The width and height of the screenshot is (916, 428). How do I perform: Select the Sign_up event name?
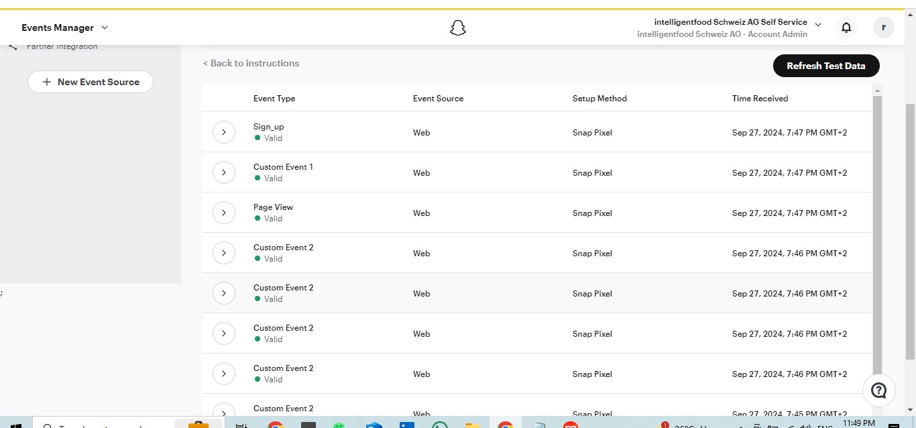[269, 127]
